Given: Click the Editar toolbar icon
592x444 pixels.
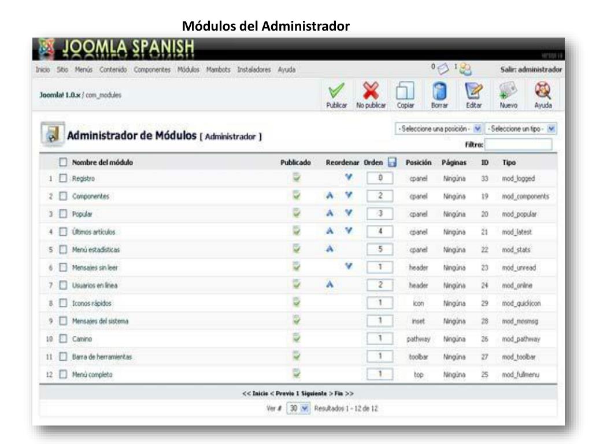Looking at the screenshot, I should [x=473, y=91].
